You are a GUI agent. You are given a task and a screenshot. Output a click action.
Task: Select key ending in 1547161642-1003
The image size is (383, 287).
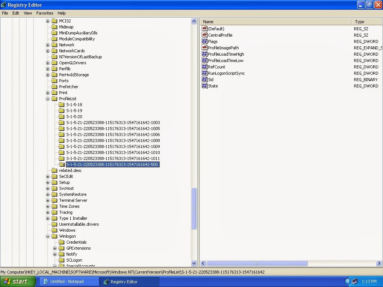(113, 123)
